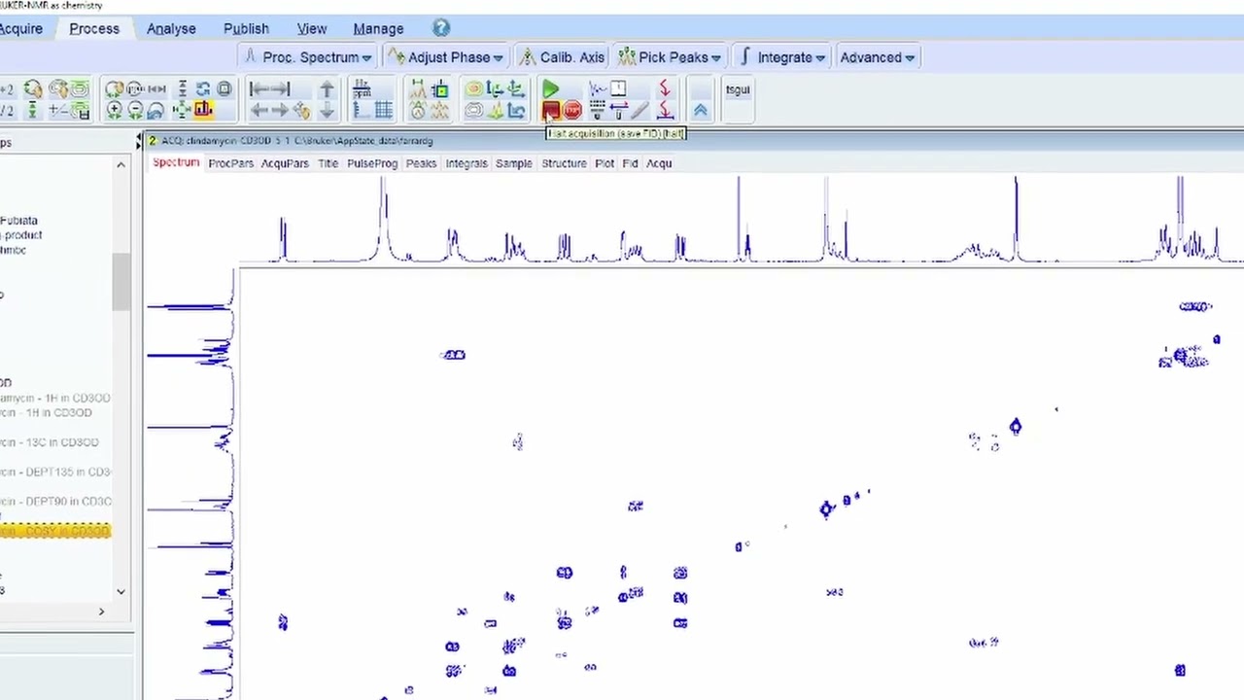Switch to the Peaks tab
Viewport: 1244px width, 700px height.
click(x=421, y=163)
